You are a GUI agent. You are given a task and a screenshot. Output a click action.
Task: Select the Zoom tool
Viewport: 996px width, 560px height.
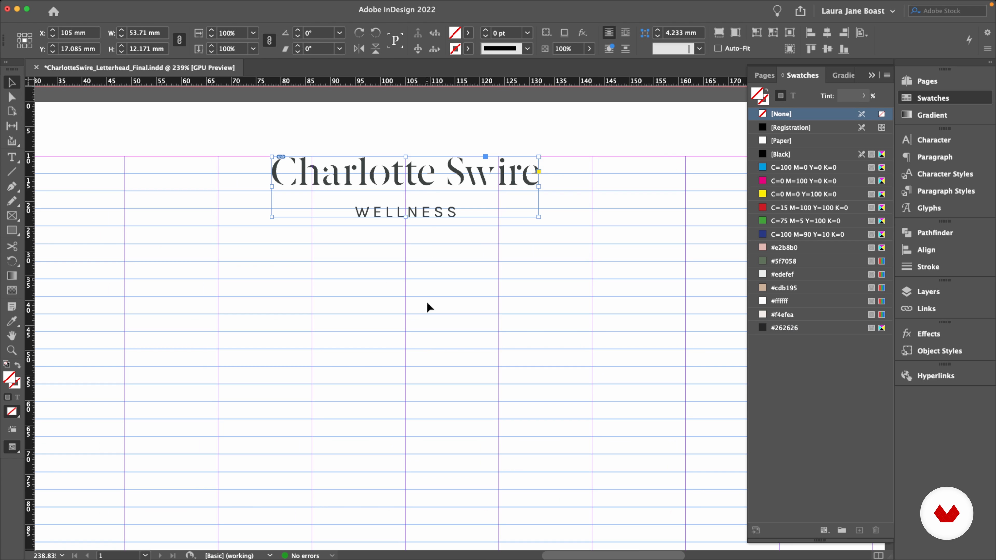(x=12, y=351)
